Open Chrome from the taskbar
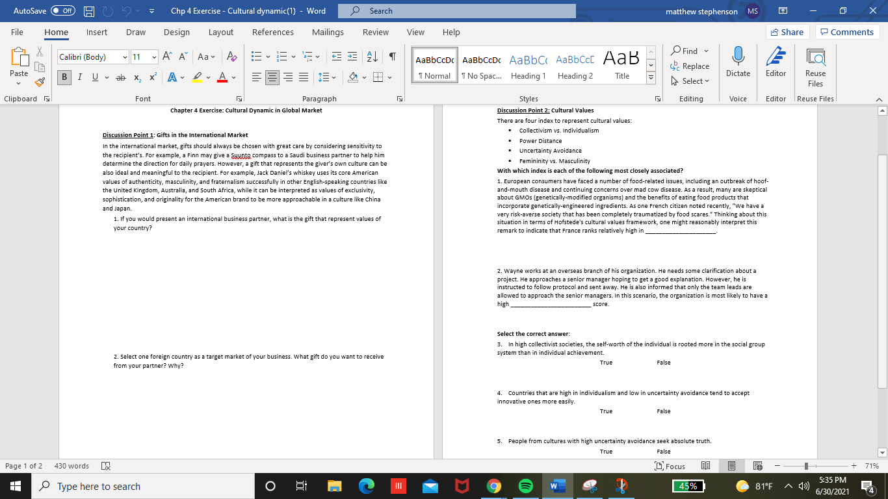Image resolution: width=888 pixels, height=499 pixels. click(493, 485)
